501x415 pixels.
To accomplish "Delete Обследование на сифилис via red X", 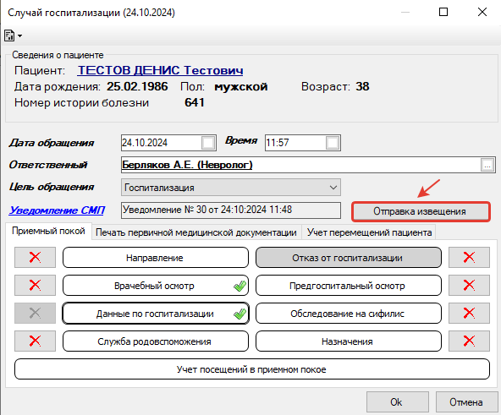I will click(469, 314).
